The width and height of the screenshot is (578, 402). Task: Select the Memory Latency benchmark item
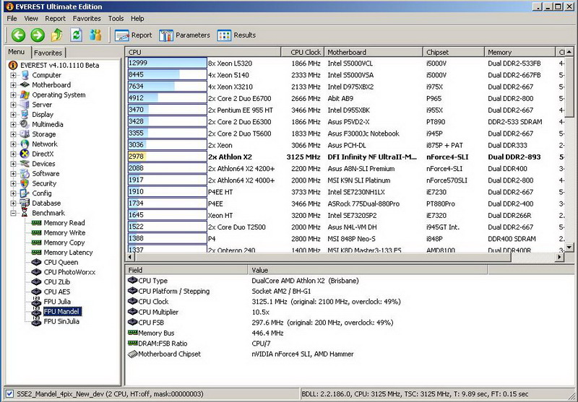tap(68, 253)
